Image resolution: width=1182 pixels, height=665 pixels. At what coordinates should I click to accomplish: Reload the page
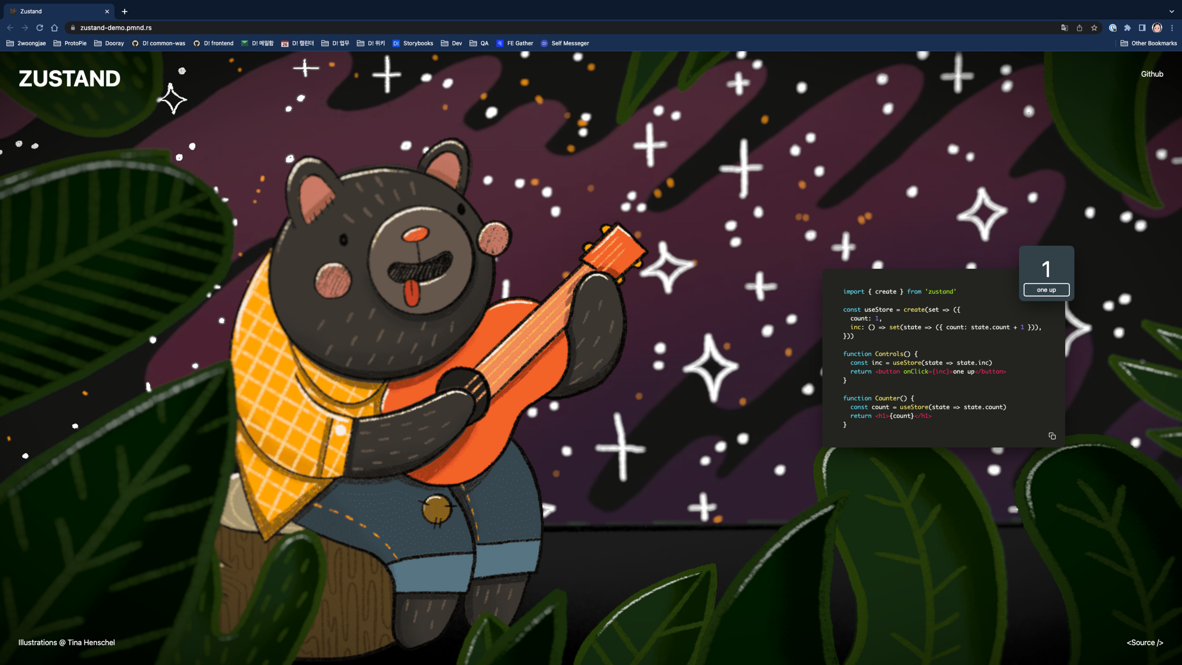(40, 28)
